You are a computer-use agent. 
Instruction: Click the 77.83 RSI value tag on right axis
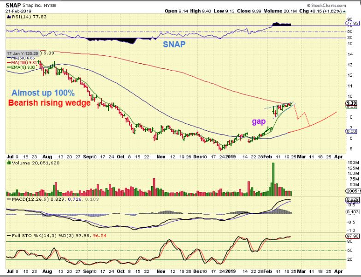pos(352,23)
